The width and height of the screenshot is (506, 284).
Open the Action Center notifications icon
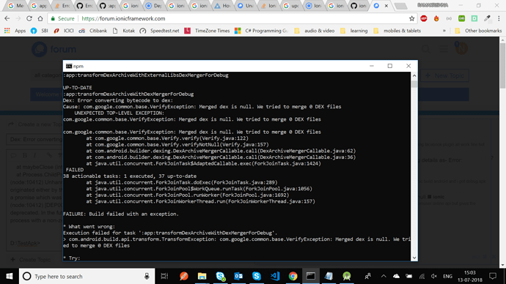coord(493,276)
